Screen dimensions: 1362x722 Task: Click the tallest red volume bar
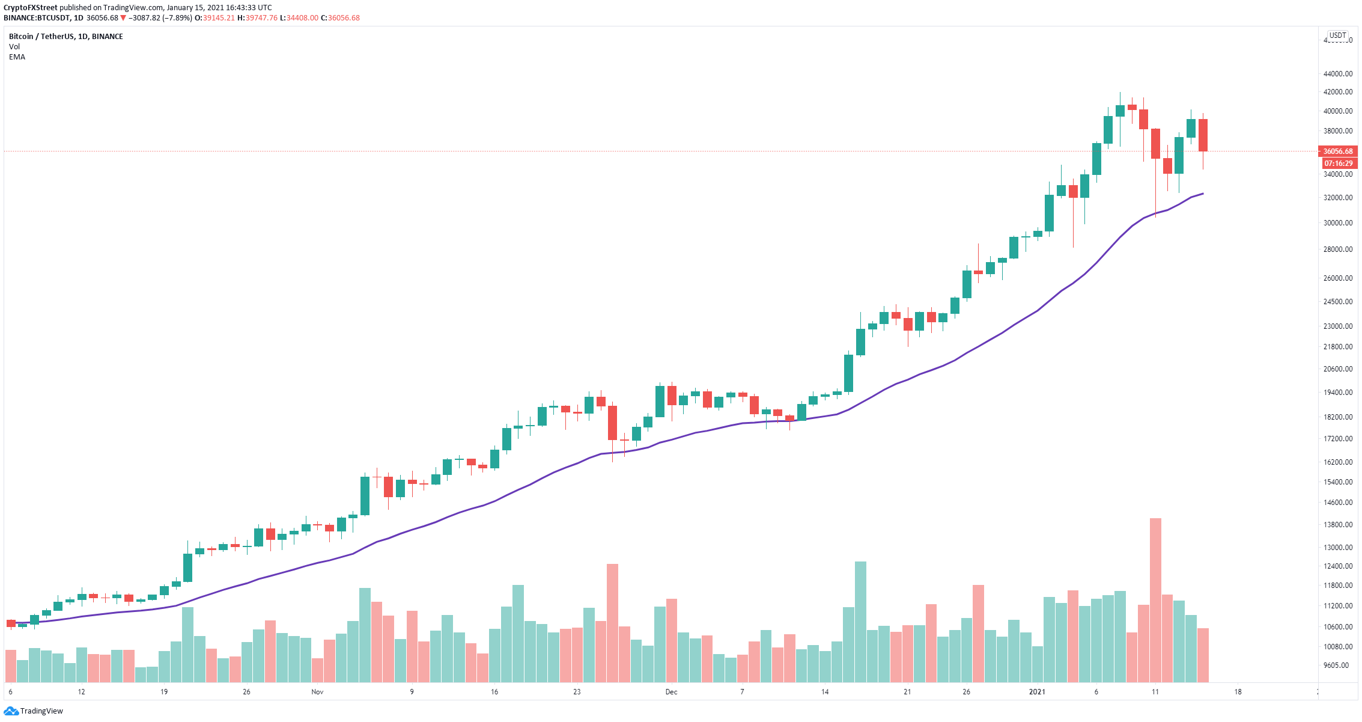1155,600
